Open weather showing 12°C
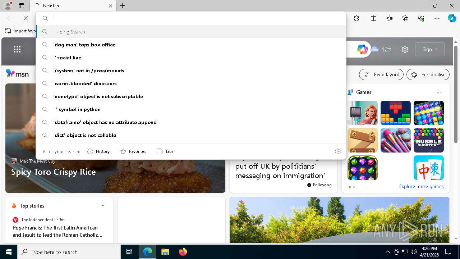The width and height of the screenshot is (460, 259). (x=381, y=49)
